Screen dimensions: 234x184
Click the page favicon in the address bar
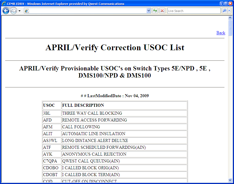[26, 11]
